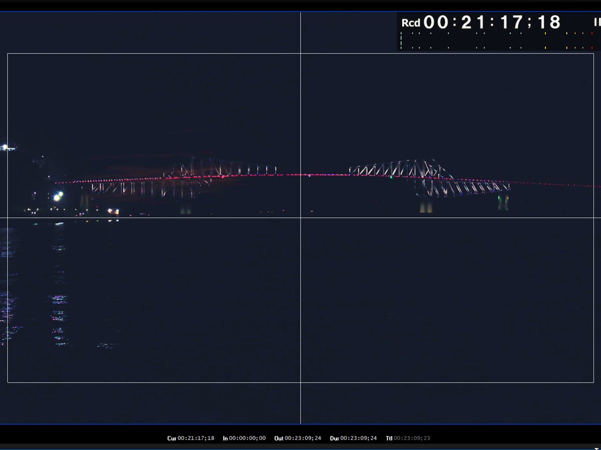
Task: Click the Out label in the status bar
Action: pos(278,438)
